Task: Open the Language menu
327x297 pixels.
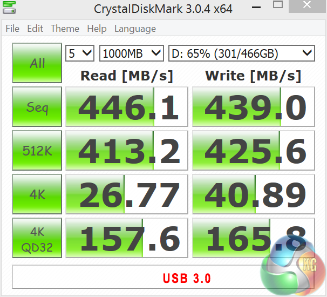Action: coord(135,29)
